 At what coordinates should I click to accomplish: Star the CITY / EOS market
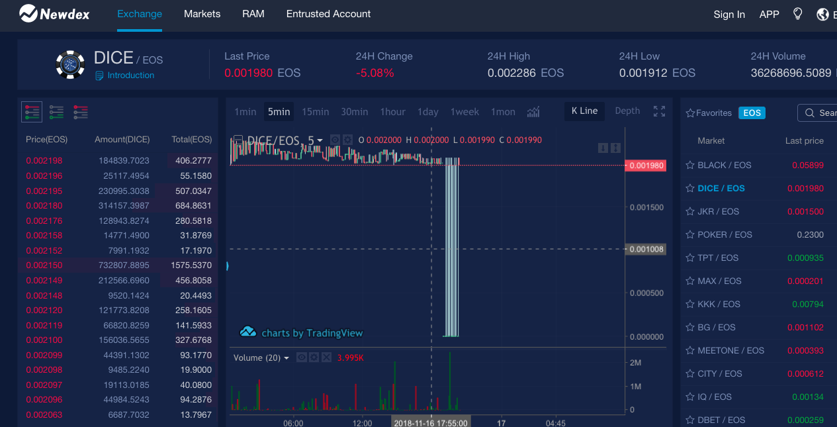point(690,374)
